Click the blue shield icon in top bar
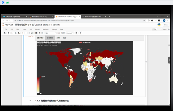This screenshot has height=111, width=173. pos(3,2)
